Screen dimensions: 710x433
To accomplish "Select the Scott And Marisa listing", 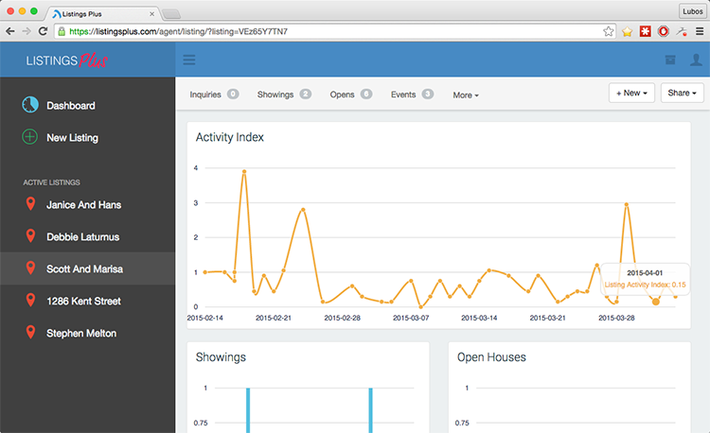I will (x=87, y=268).
